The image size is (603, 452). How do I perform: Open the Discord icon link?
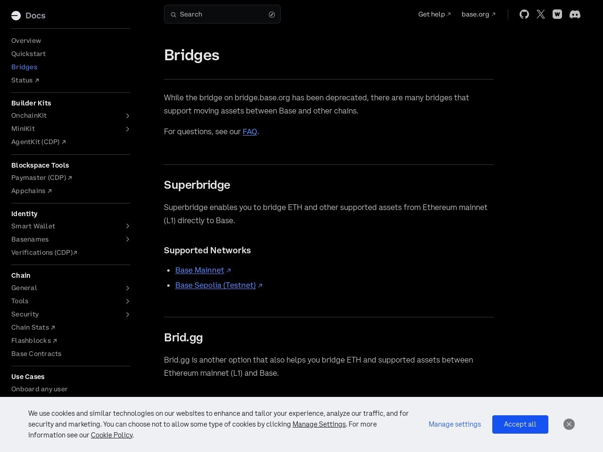(x=575, y=14)
